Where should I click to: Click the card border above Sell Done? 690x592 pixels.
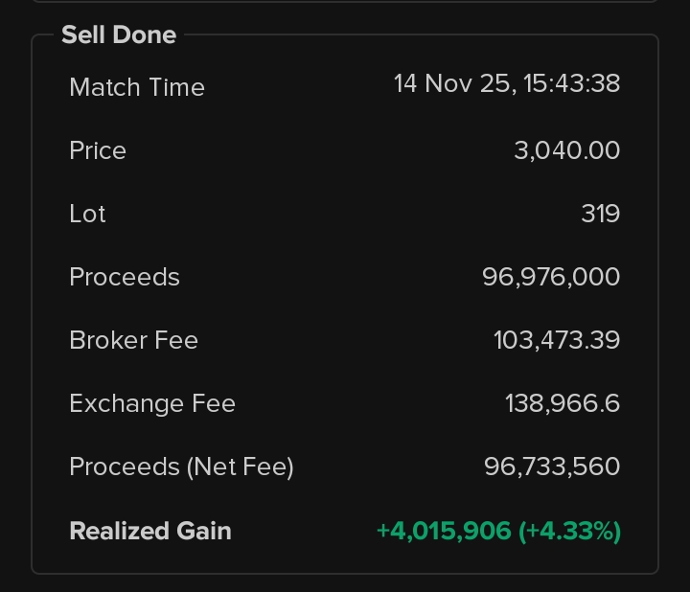pyautogui.click(x=345, y=1)
